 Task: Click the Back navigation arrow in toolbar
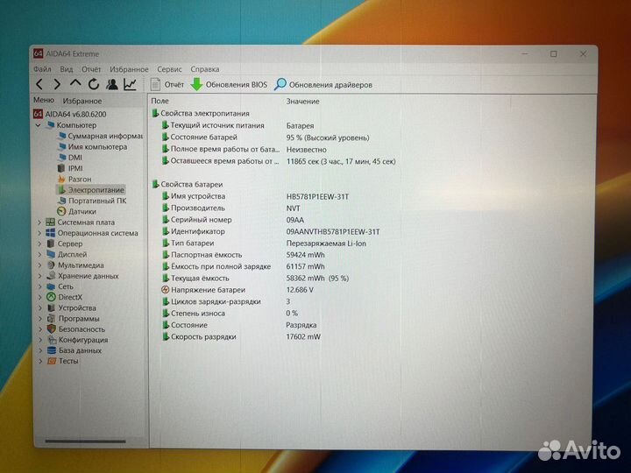pyautogui.click(x=40, y=85)
